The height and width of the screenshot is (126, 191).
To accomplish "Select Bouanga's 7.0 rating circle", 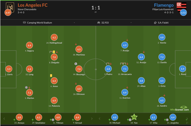I will tap(79, 69).
